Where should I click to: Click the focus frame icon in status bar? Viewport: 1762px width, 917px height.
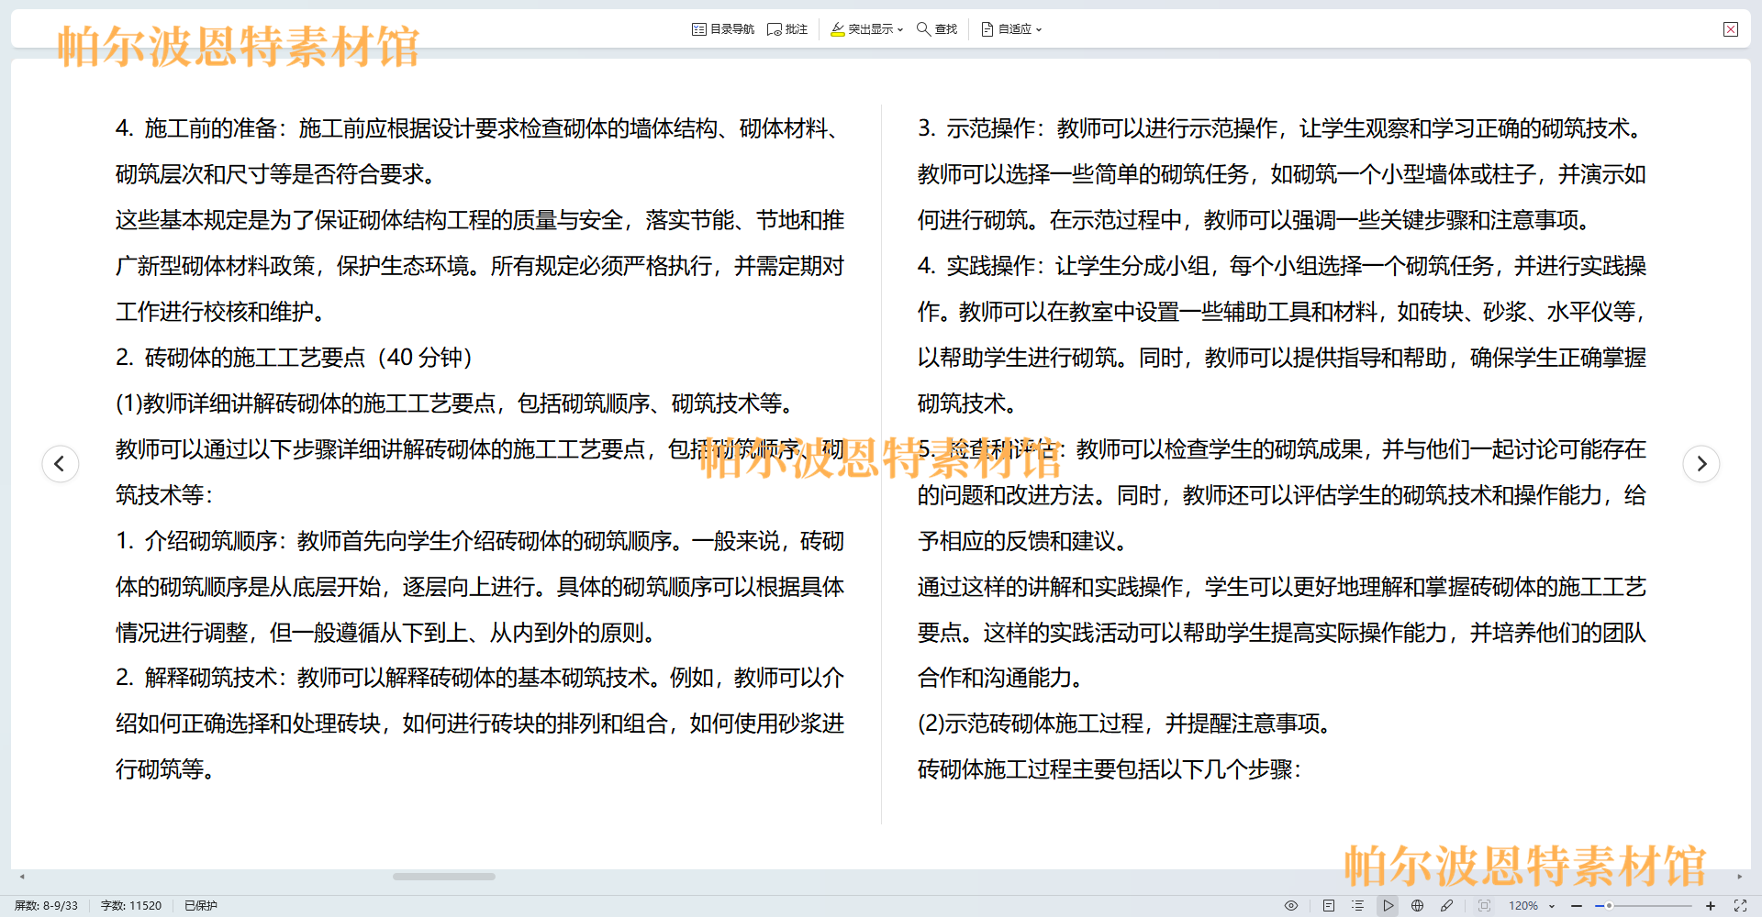(x=1484, y=905)
